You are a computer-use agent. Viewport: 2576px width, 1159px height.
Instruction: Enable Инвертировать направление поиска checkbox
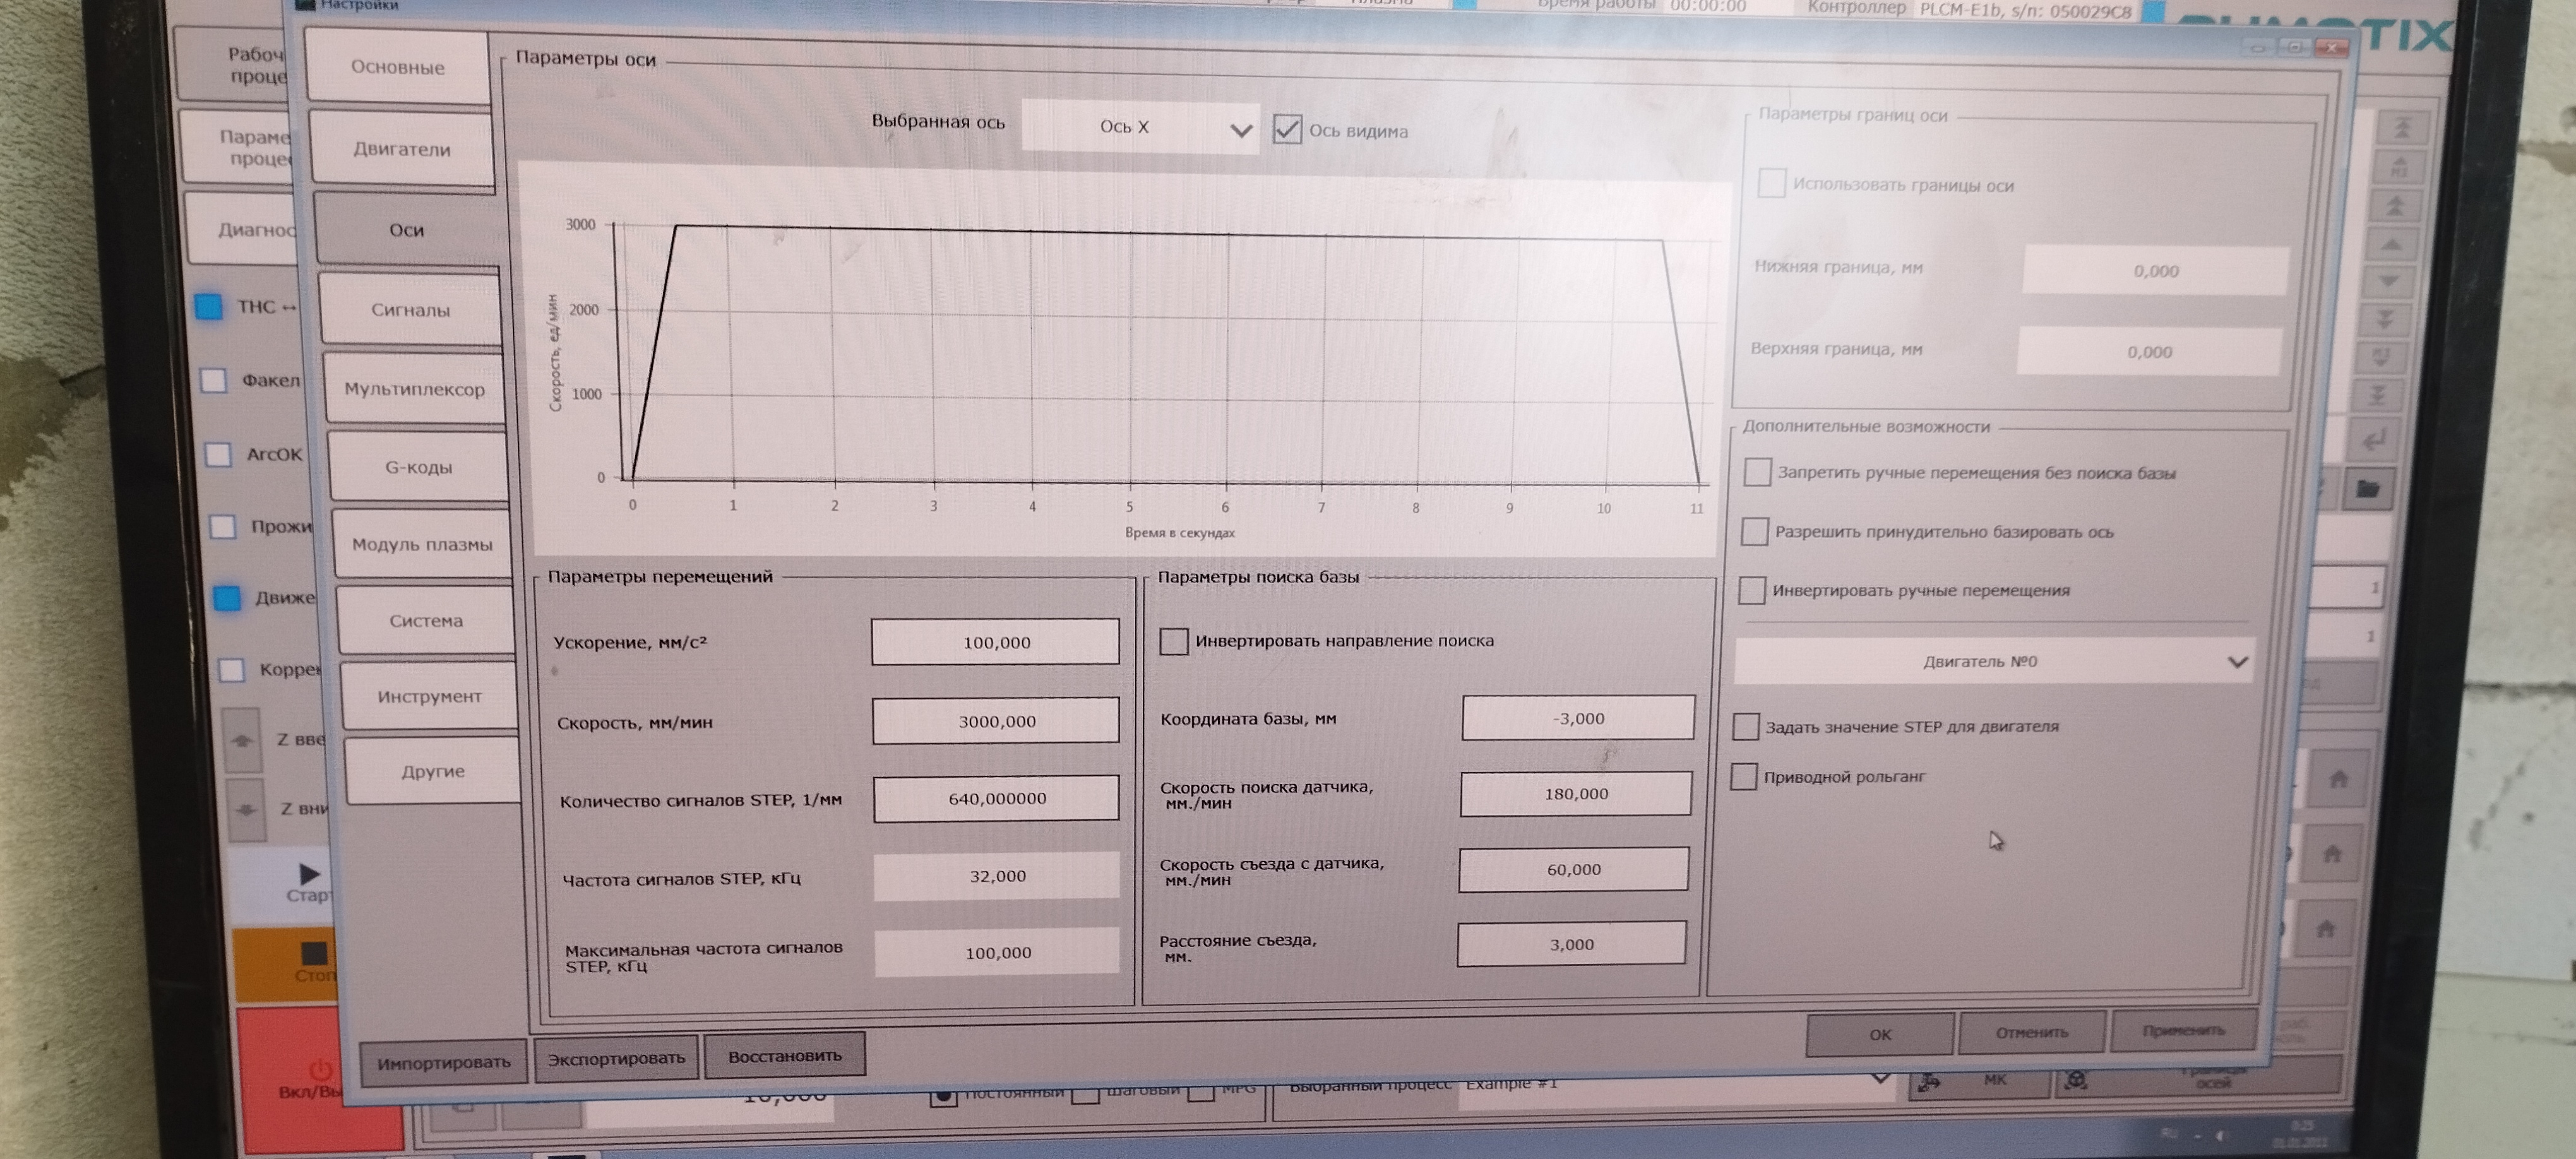(1174, 641)
